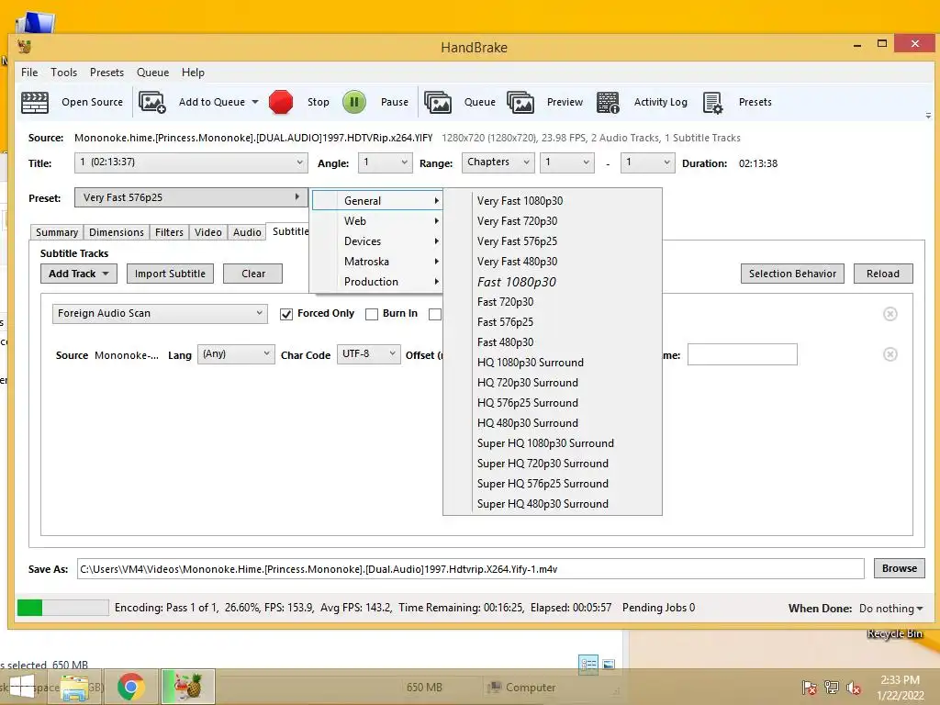This screenshot has height=705, width=940.
Task: Click the HandBrake pineapple title bar icon
Action: (x=25, y=46)
